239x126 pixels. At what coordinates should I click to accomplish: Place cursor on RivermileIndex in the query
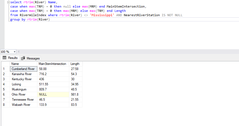pyautogui.click(x=33, y=15)
